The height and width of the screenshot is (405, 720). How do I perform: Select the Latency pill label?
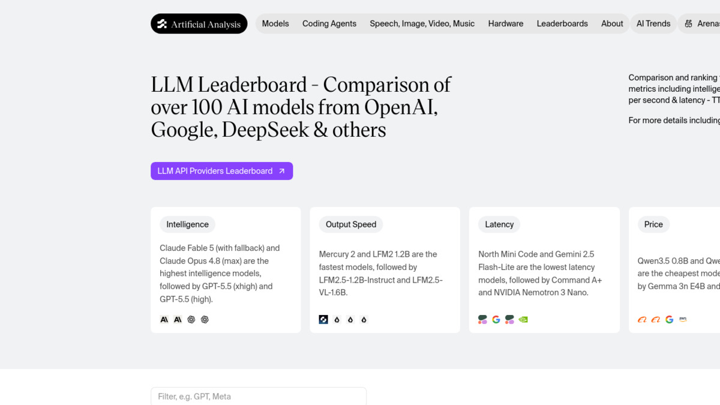click(x=499, y=224)
